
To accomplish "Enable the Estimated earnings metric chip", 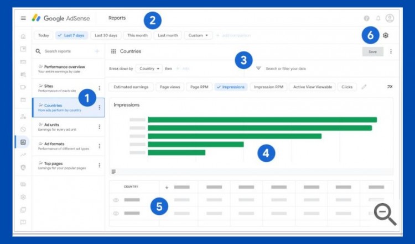I will pyautogui.click(x=131, y=87).
